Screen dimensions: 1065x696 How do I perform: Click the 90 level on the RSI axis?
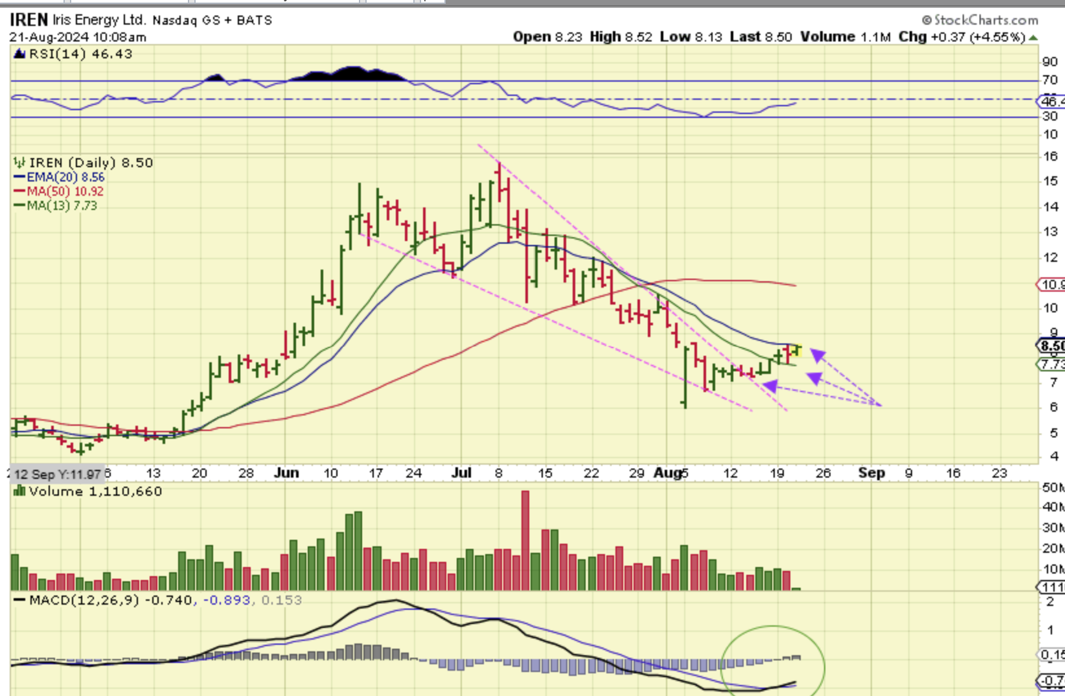(x=1050, y=62)
